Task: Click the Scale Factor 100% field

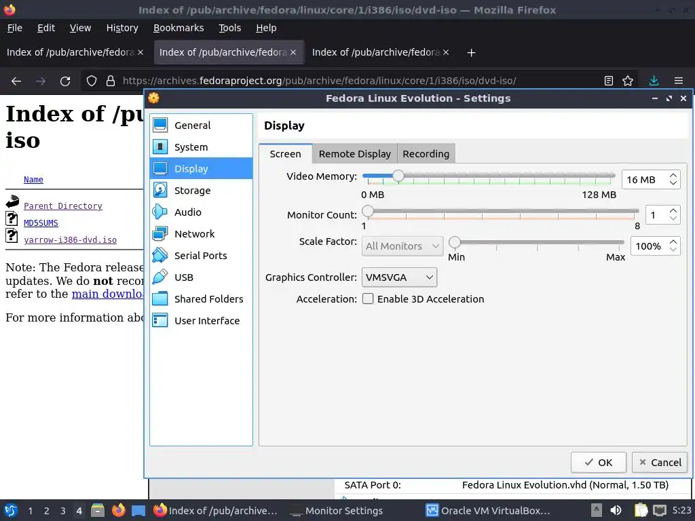Action: tap(650, 246)
